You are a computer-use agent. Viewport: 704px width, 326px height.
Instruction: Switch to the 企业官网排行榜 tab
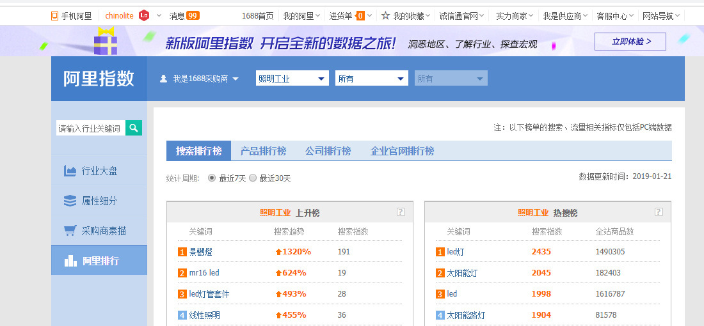(402, 151)
